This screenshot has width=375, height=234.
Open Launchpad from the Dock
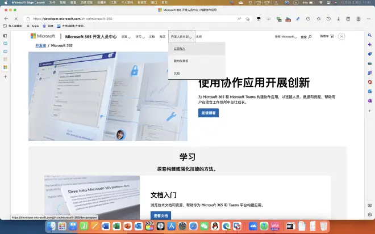click(62, 226)
